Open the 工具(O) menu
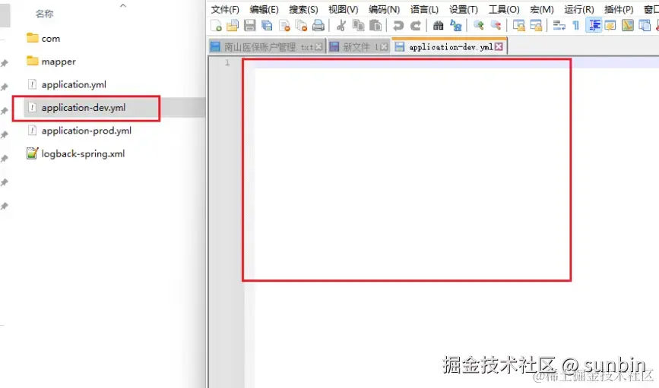The image size is (659, 388). pyautogui.click(x=504, y=9)
